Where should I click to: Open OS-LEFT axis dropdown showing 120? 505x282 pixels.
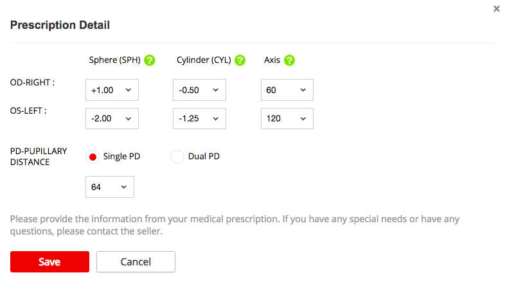point(287,119)
